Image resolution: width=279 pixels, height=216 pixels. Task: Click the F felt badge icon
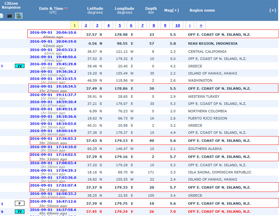(20, 204)
